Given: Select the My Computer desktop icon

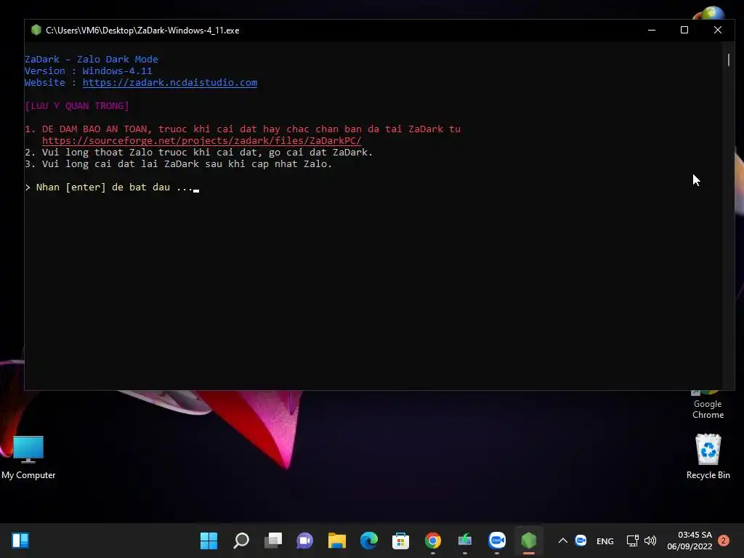Looking at the screenshot, I should pos(28,458).
